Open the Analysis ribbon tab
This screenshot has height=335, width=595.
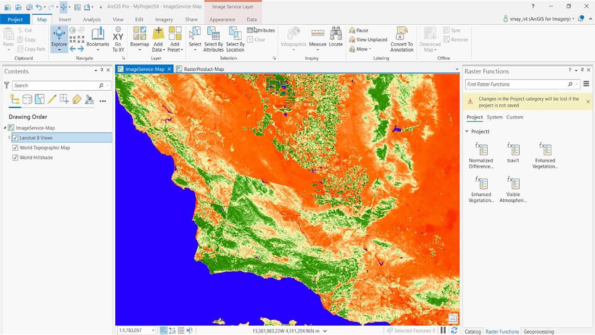tap(92, 20)
